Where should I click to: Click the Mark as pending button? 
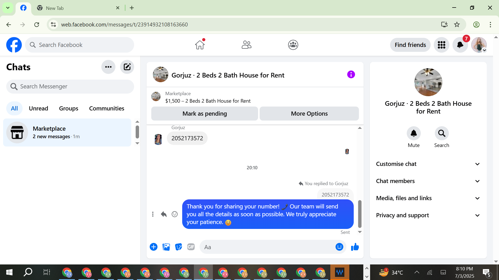[x=205, y=114]
